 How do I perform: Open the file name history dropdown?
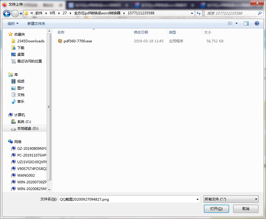pos(197,199)
